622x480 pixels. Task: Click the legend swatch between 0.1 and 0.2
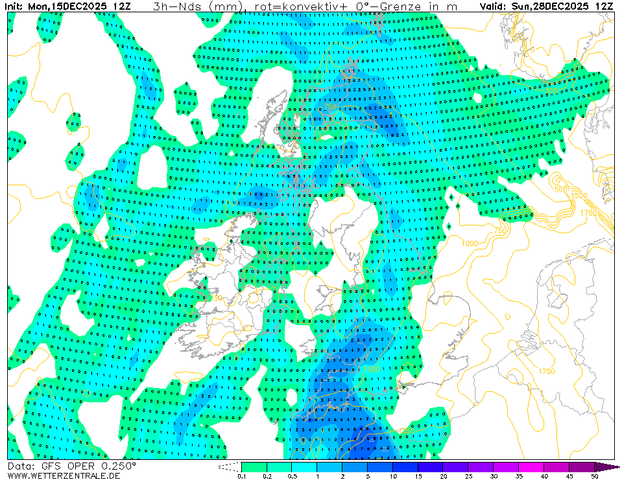click(x=254, y=466)
